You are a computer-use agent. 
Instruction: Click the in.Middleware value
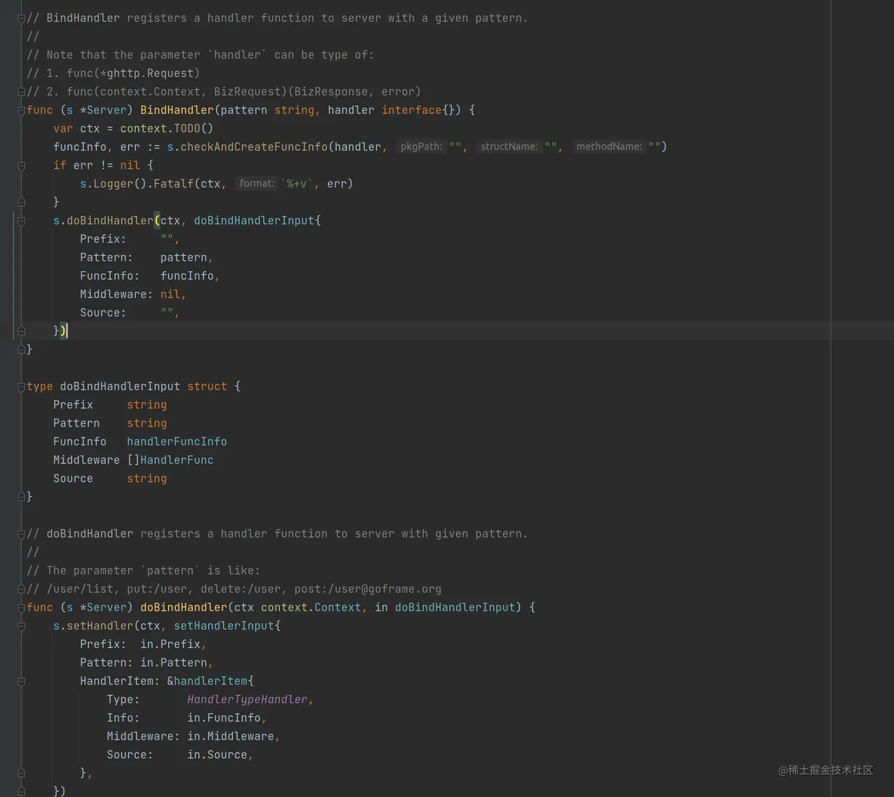231,736
